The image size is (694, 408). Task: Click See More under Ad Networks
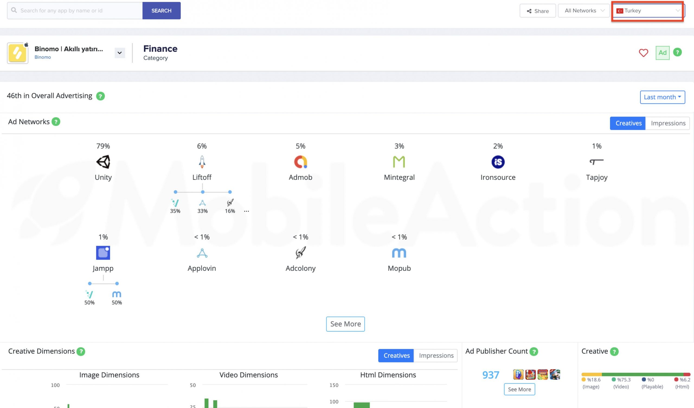coord(345,324)
